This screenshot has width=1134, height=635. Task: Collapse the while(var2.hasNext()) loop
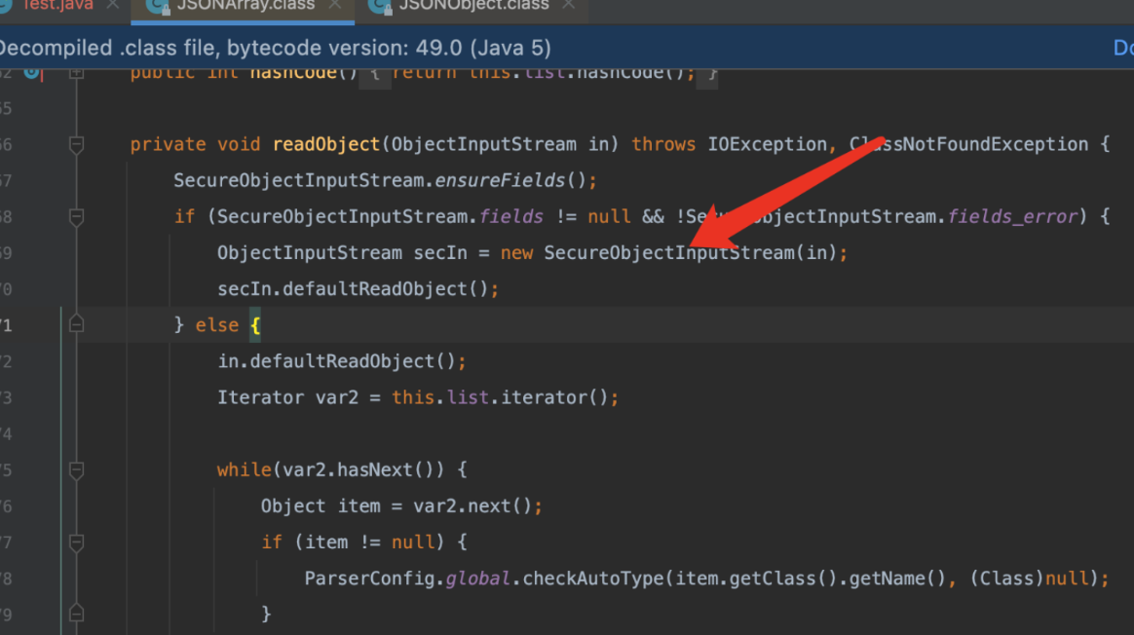coord(76,470)
